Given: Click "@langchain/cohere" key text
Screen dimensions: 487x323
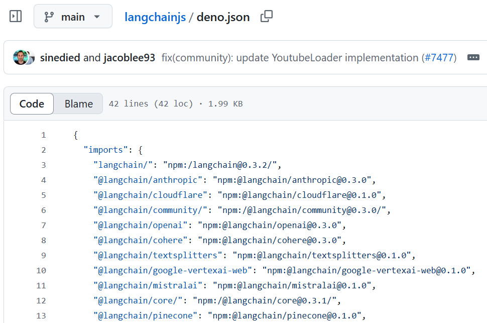Looking at the screenshot, I should [x=141, y=240].
